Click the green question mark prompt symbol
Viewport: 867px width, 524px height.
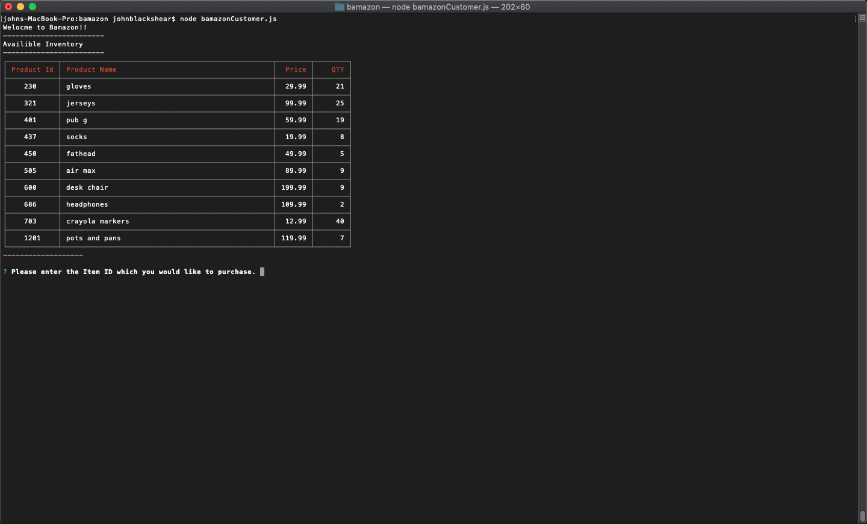[x=5, y=272]
